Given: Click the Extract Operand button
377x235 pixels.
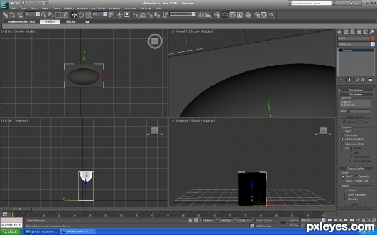Looking at the screenshot, I should (x=356, y=117).
